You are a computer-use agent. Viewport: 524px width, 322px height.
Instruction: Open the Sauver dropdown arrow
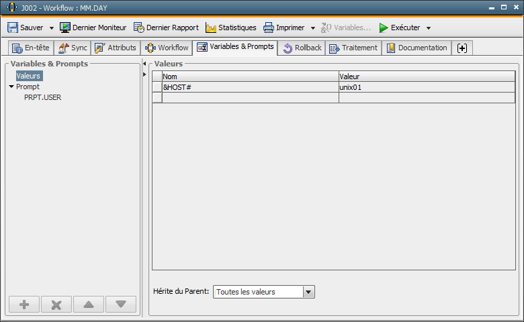(52, 28)
